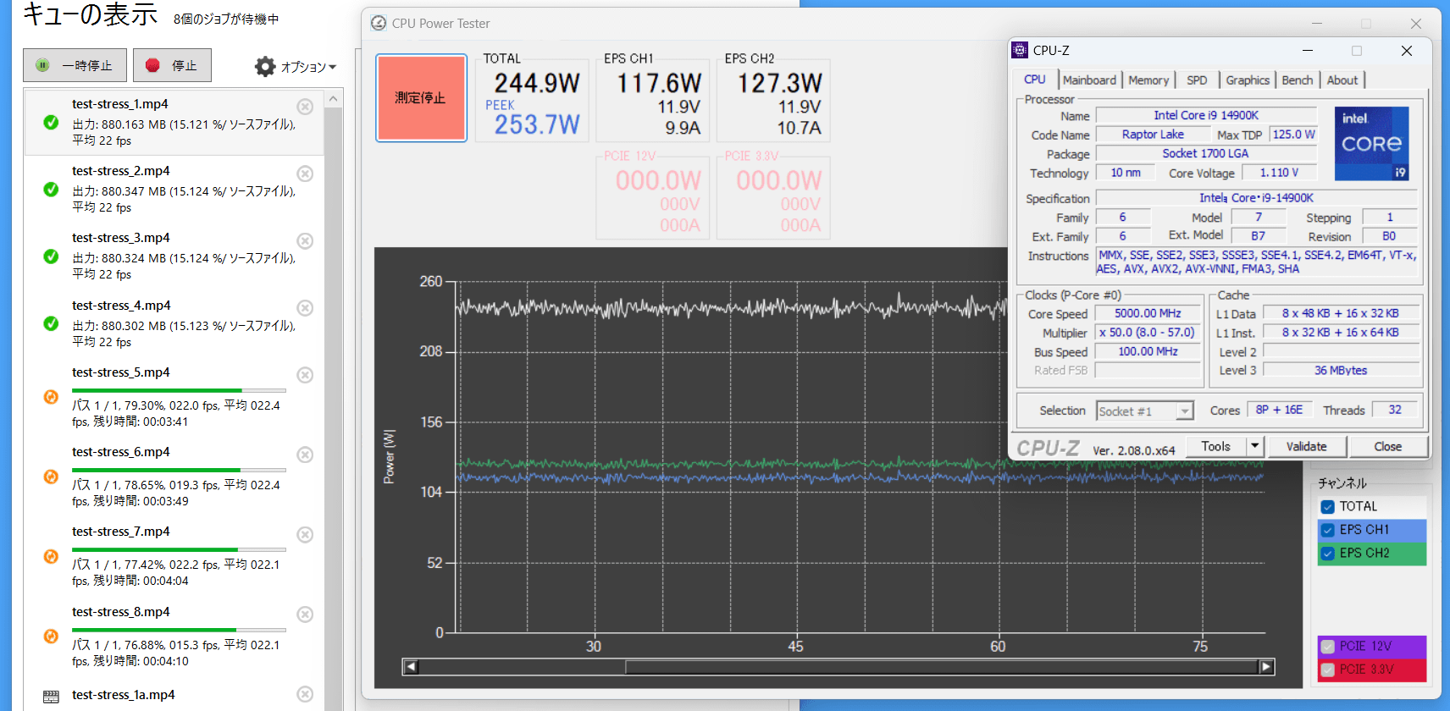Click green check icon of test-stress_1.mp4
Viewport: 1450px width, 711px height.
pyautogui.click(x=51, y=122)
